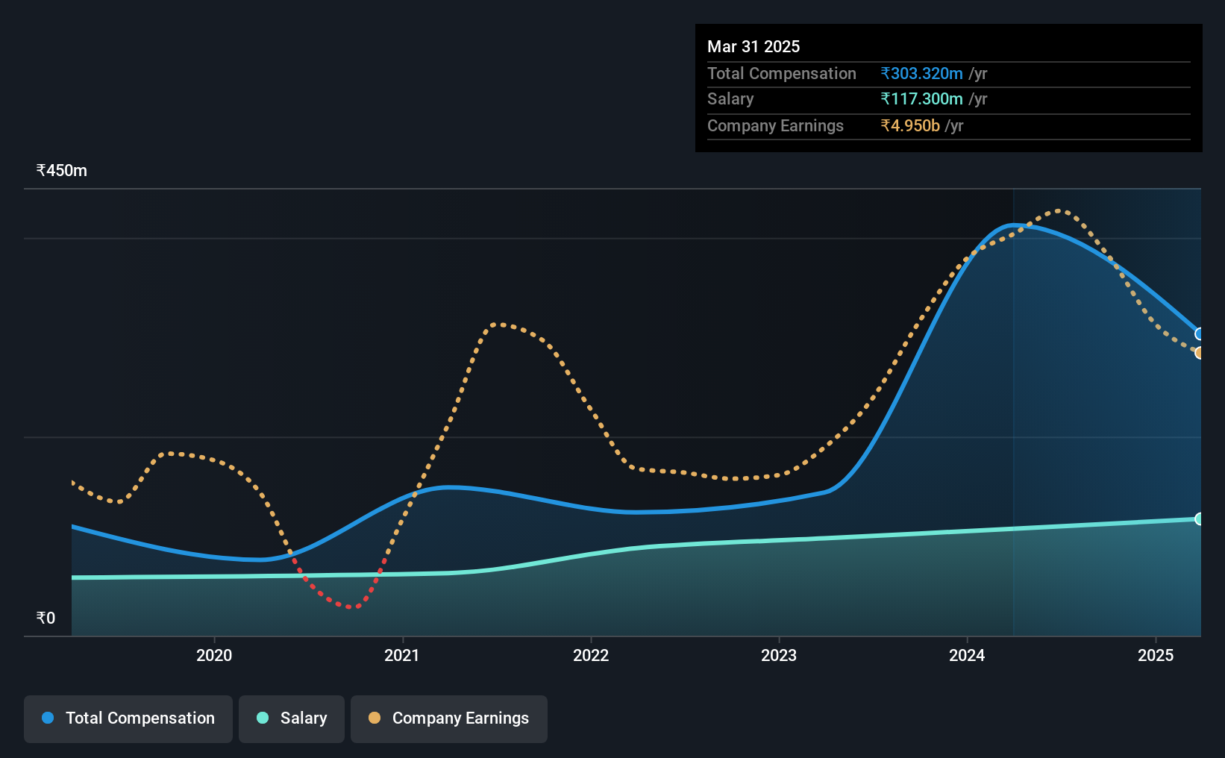Click the orange Company Earnings legend dot
The height and width of the screenshot is (758, 1225).
pos(375,718)
